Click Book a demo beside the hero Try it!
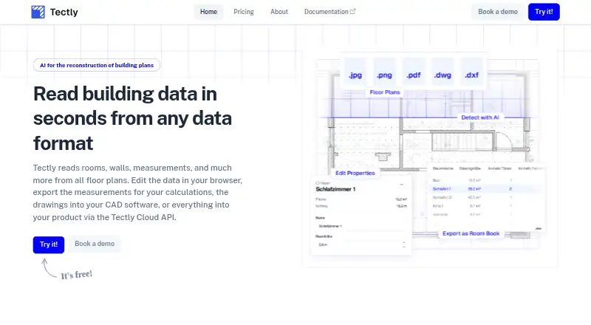This screenshot has height=325, width=591. [95, 244]
